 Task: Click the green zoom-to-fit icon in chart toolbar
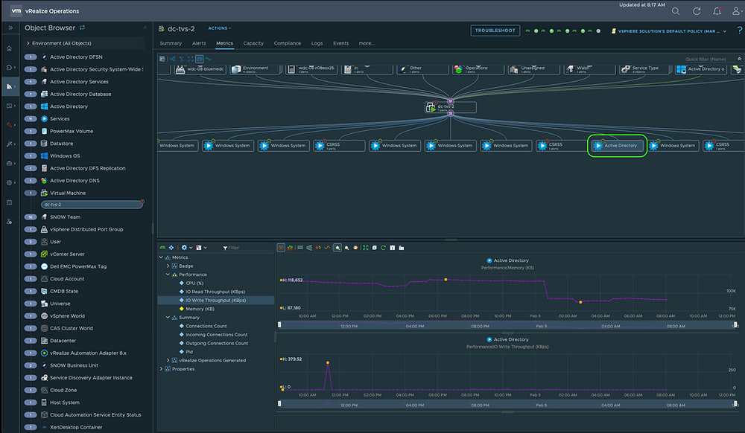[365, 248]
